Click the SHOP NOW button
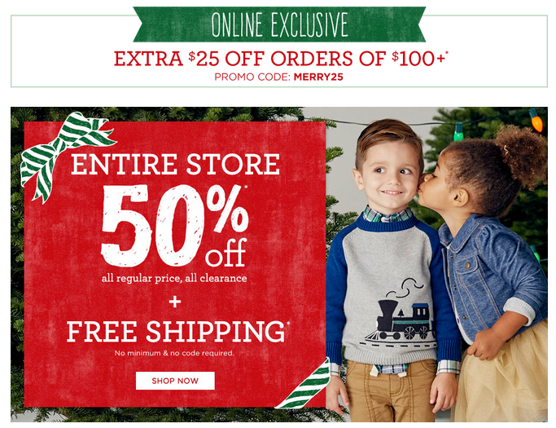Image resolution: width=556 pixels, height=428 pixels. point(175,381)
